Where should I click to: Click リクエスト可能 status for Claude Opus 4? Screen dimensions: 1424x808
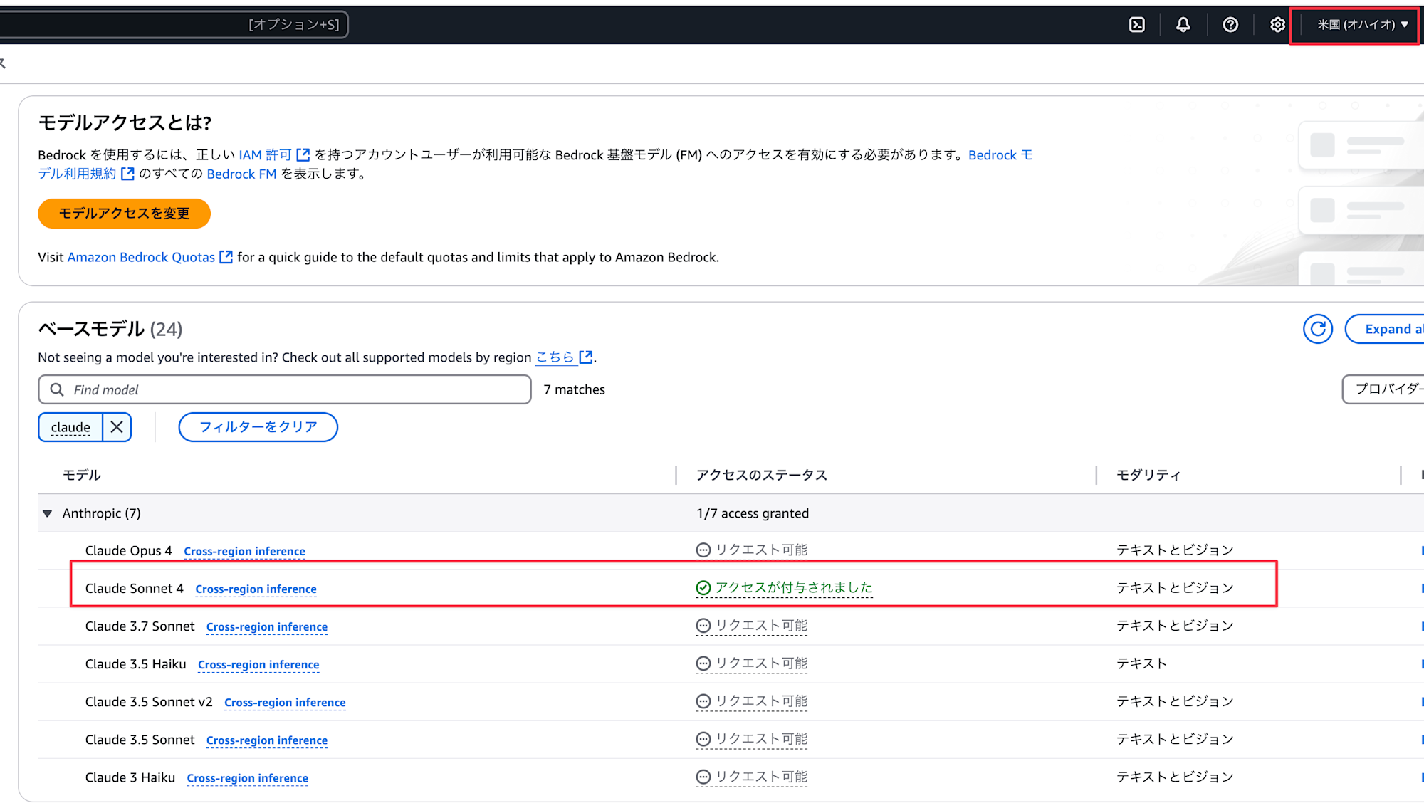point(752,550)
